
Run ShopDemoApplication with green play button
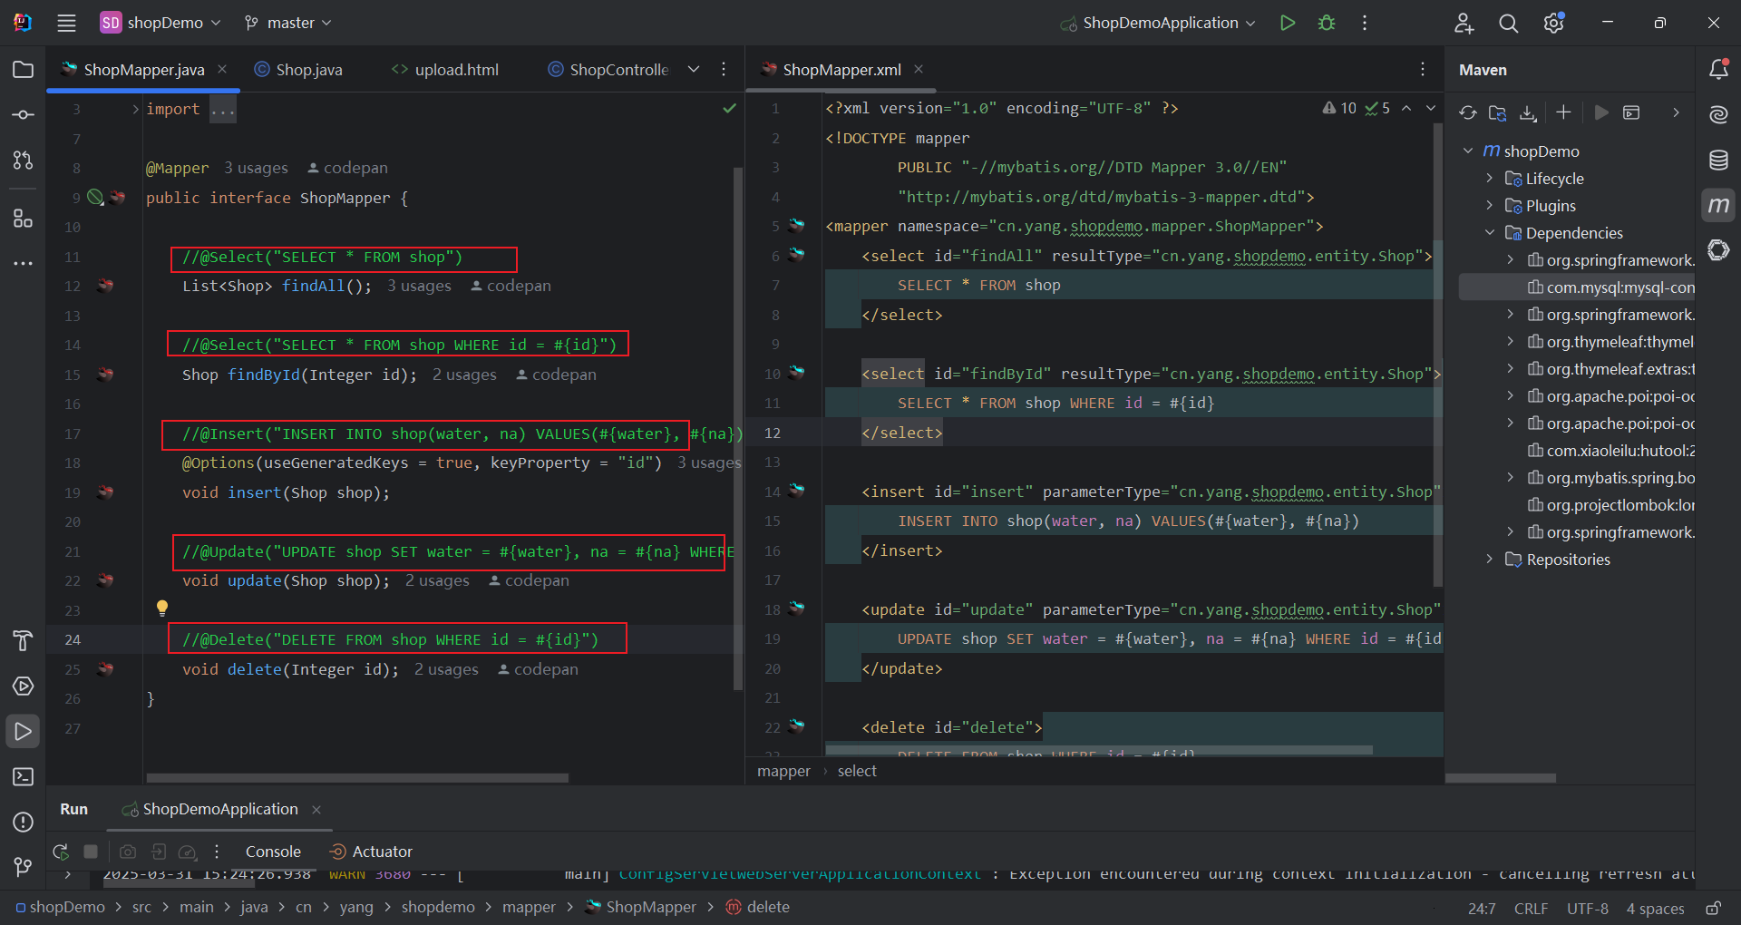tap(1288, 23)
